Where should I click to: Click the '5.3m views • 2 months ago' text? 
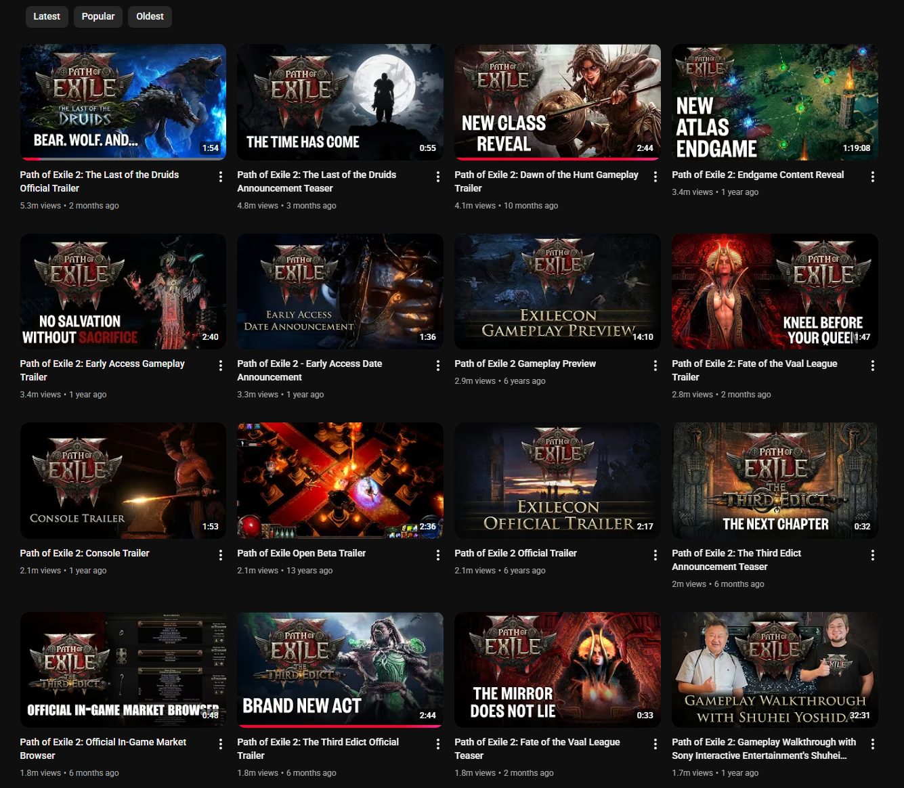click(x=70, y=206)
